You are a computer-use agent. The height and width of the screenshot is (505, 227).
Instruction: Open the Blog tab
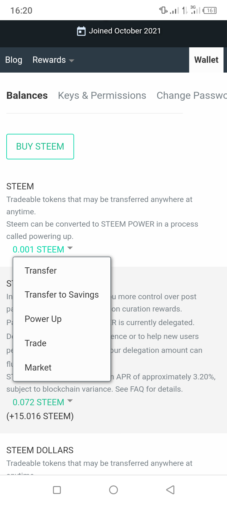pos(14,60)
